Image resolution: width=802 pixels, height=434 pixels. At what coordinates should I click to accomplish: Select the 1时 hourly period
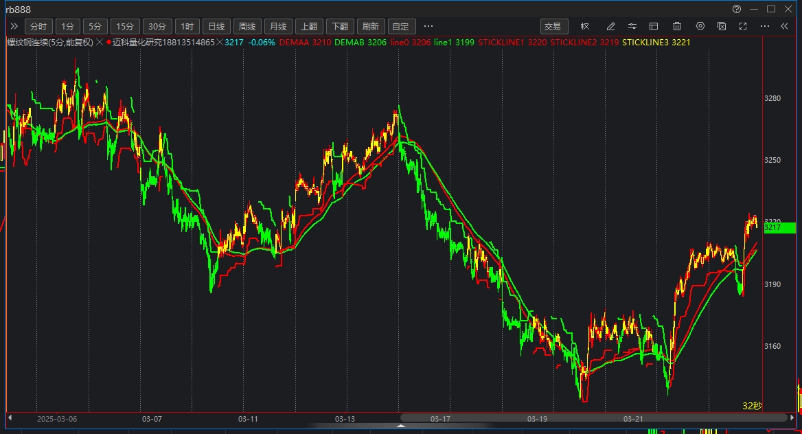point(187,27)
